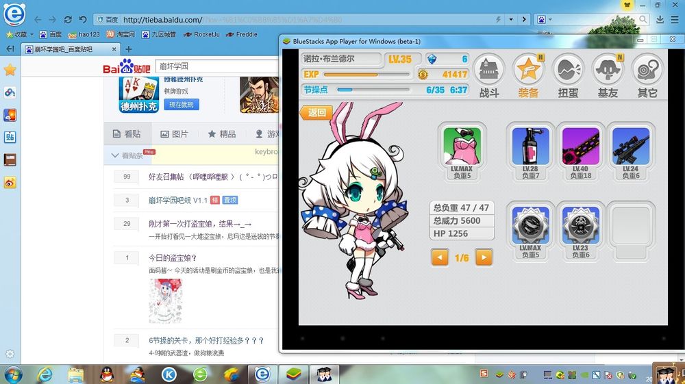Click the 现在就玩 play now button
The height and width of the screenshot is (384, 685).
182,105
